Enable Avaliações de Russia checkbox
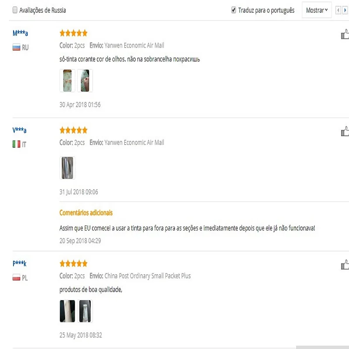Screen dimensions: 349x349 (x=15, y=10)
